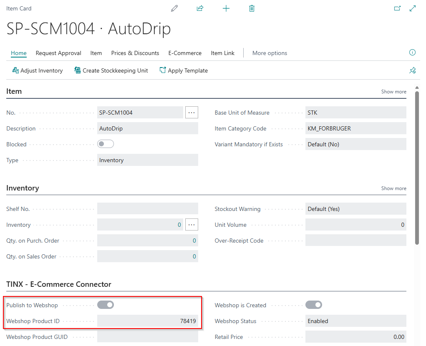Toggle the Publish to Webshop switch

click(x=106, y=305)
